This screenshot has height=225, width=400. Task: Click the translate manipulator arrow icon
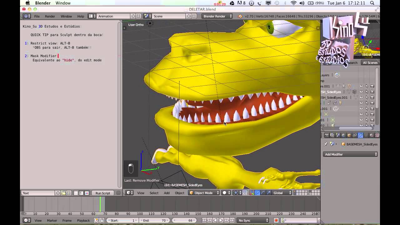(x=257, y=193)
